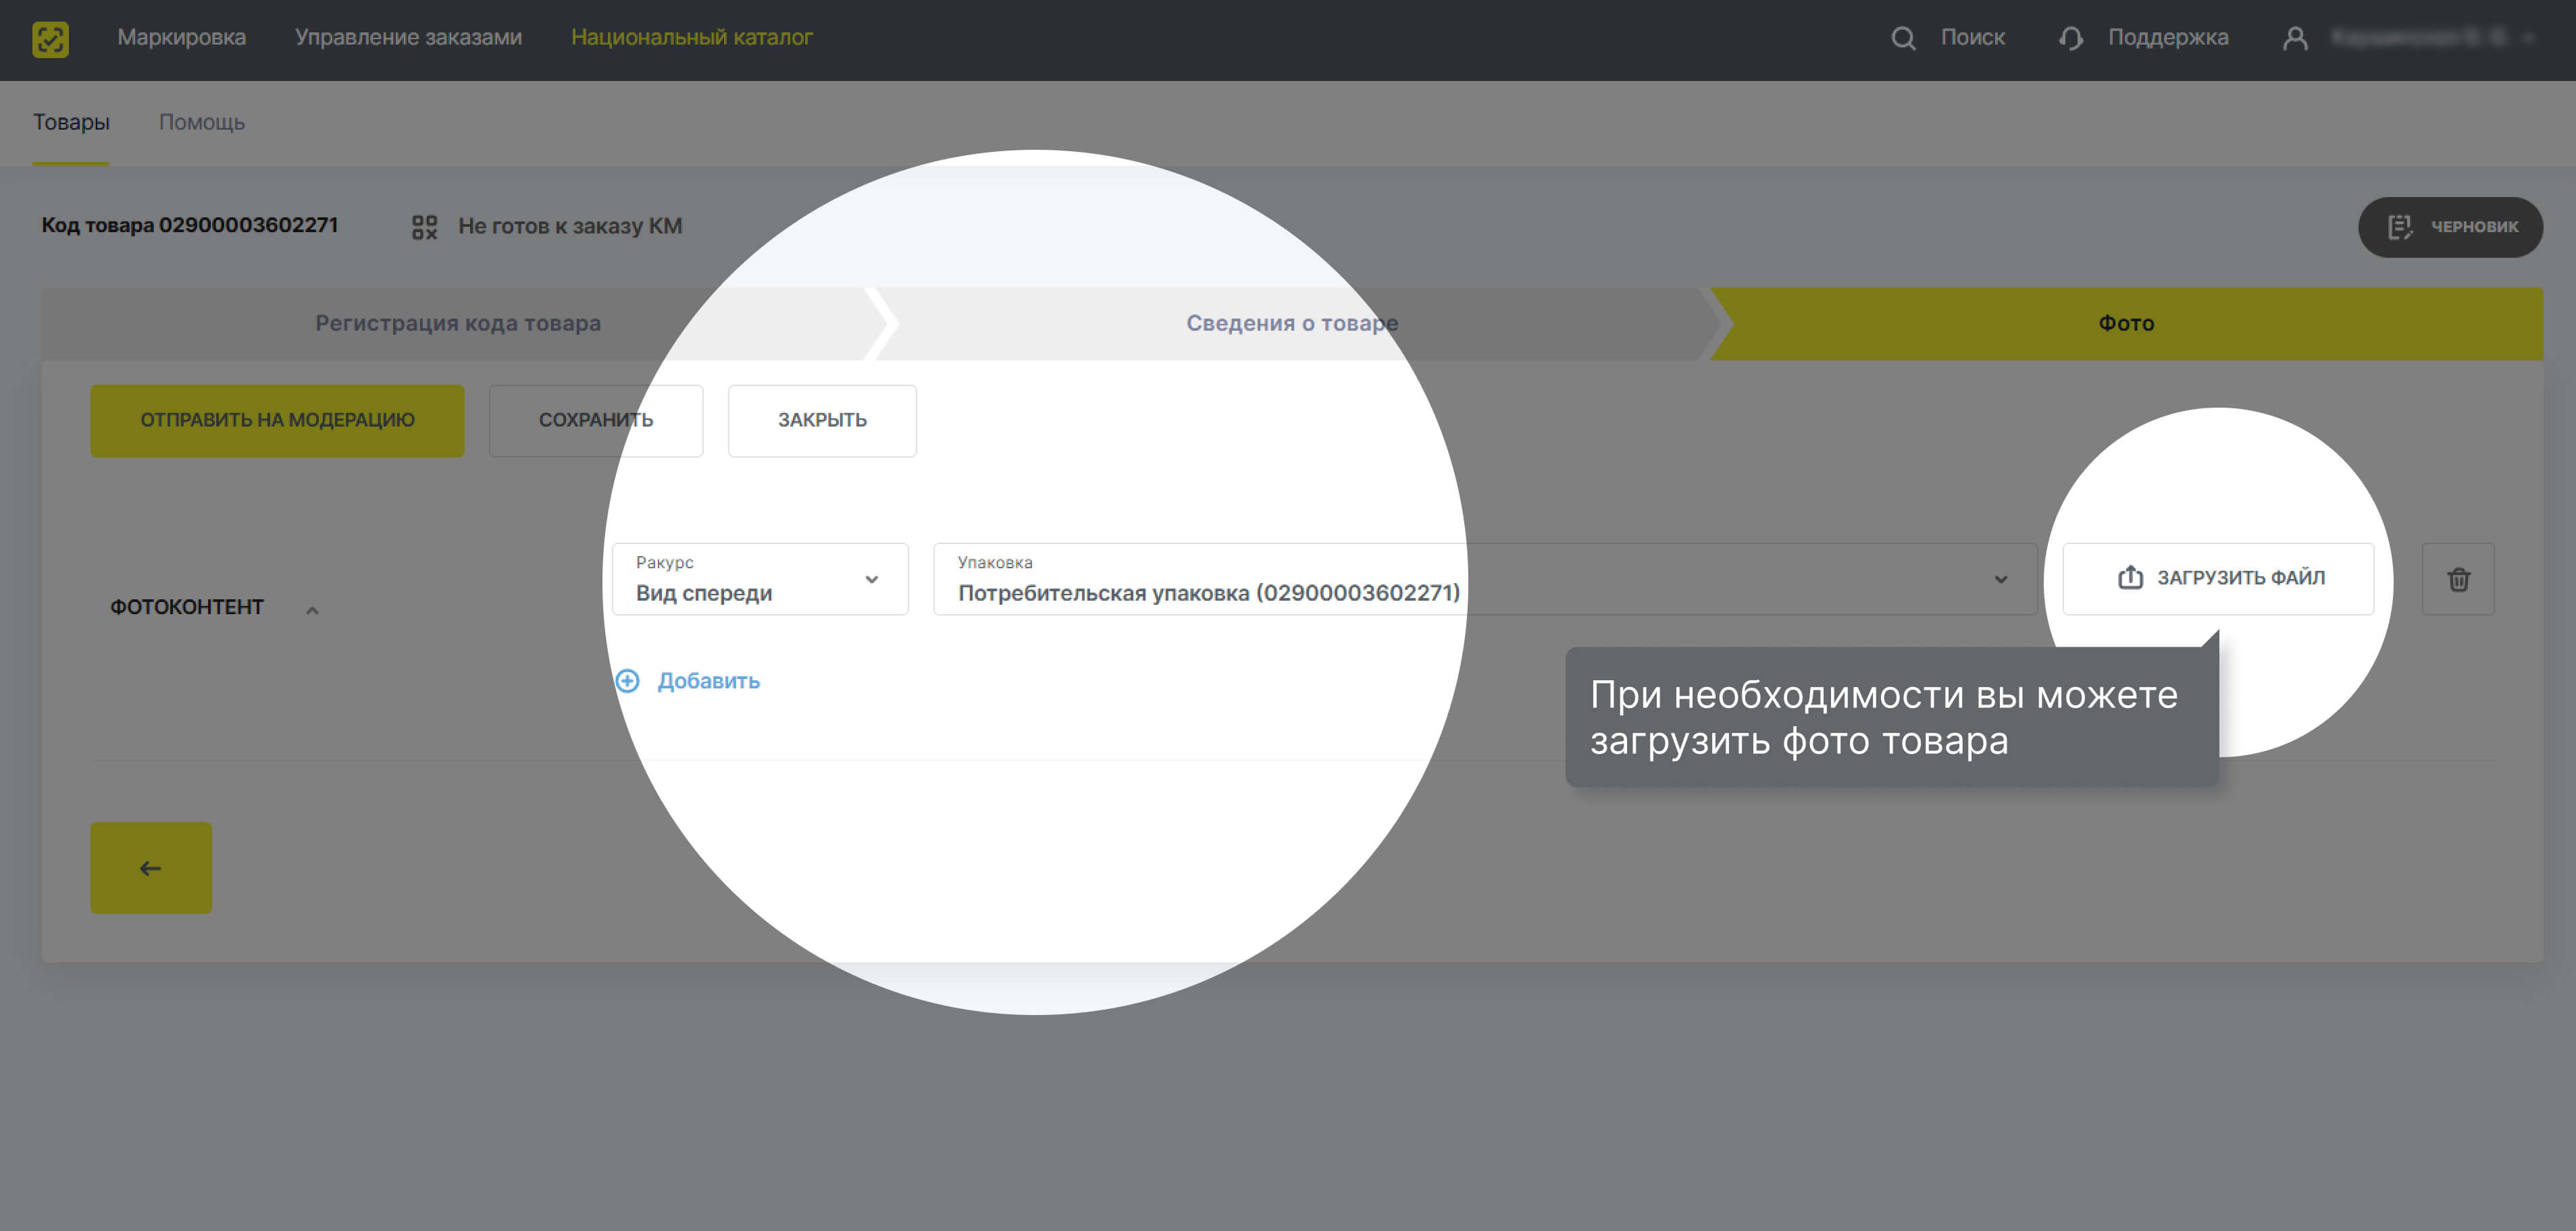The image size is (2576, 1231).
Task: Click the plus circle icon near Добавить
Action: pos(628,682)
